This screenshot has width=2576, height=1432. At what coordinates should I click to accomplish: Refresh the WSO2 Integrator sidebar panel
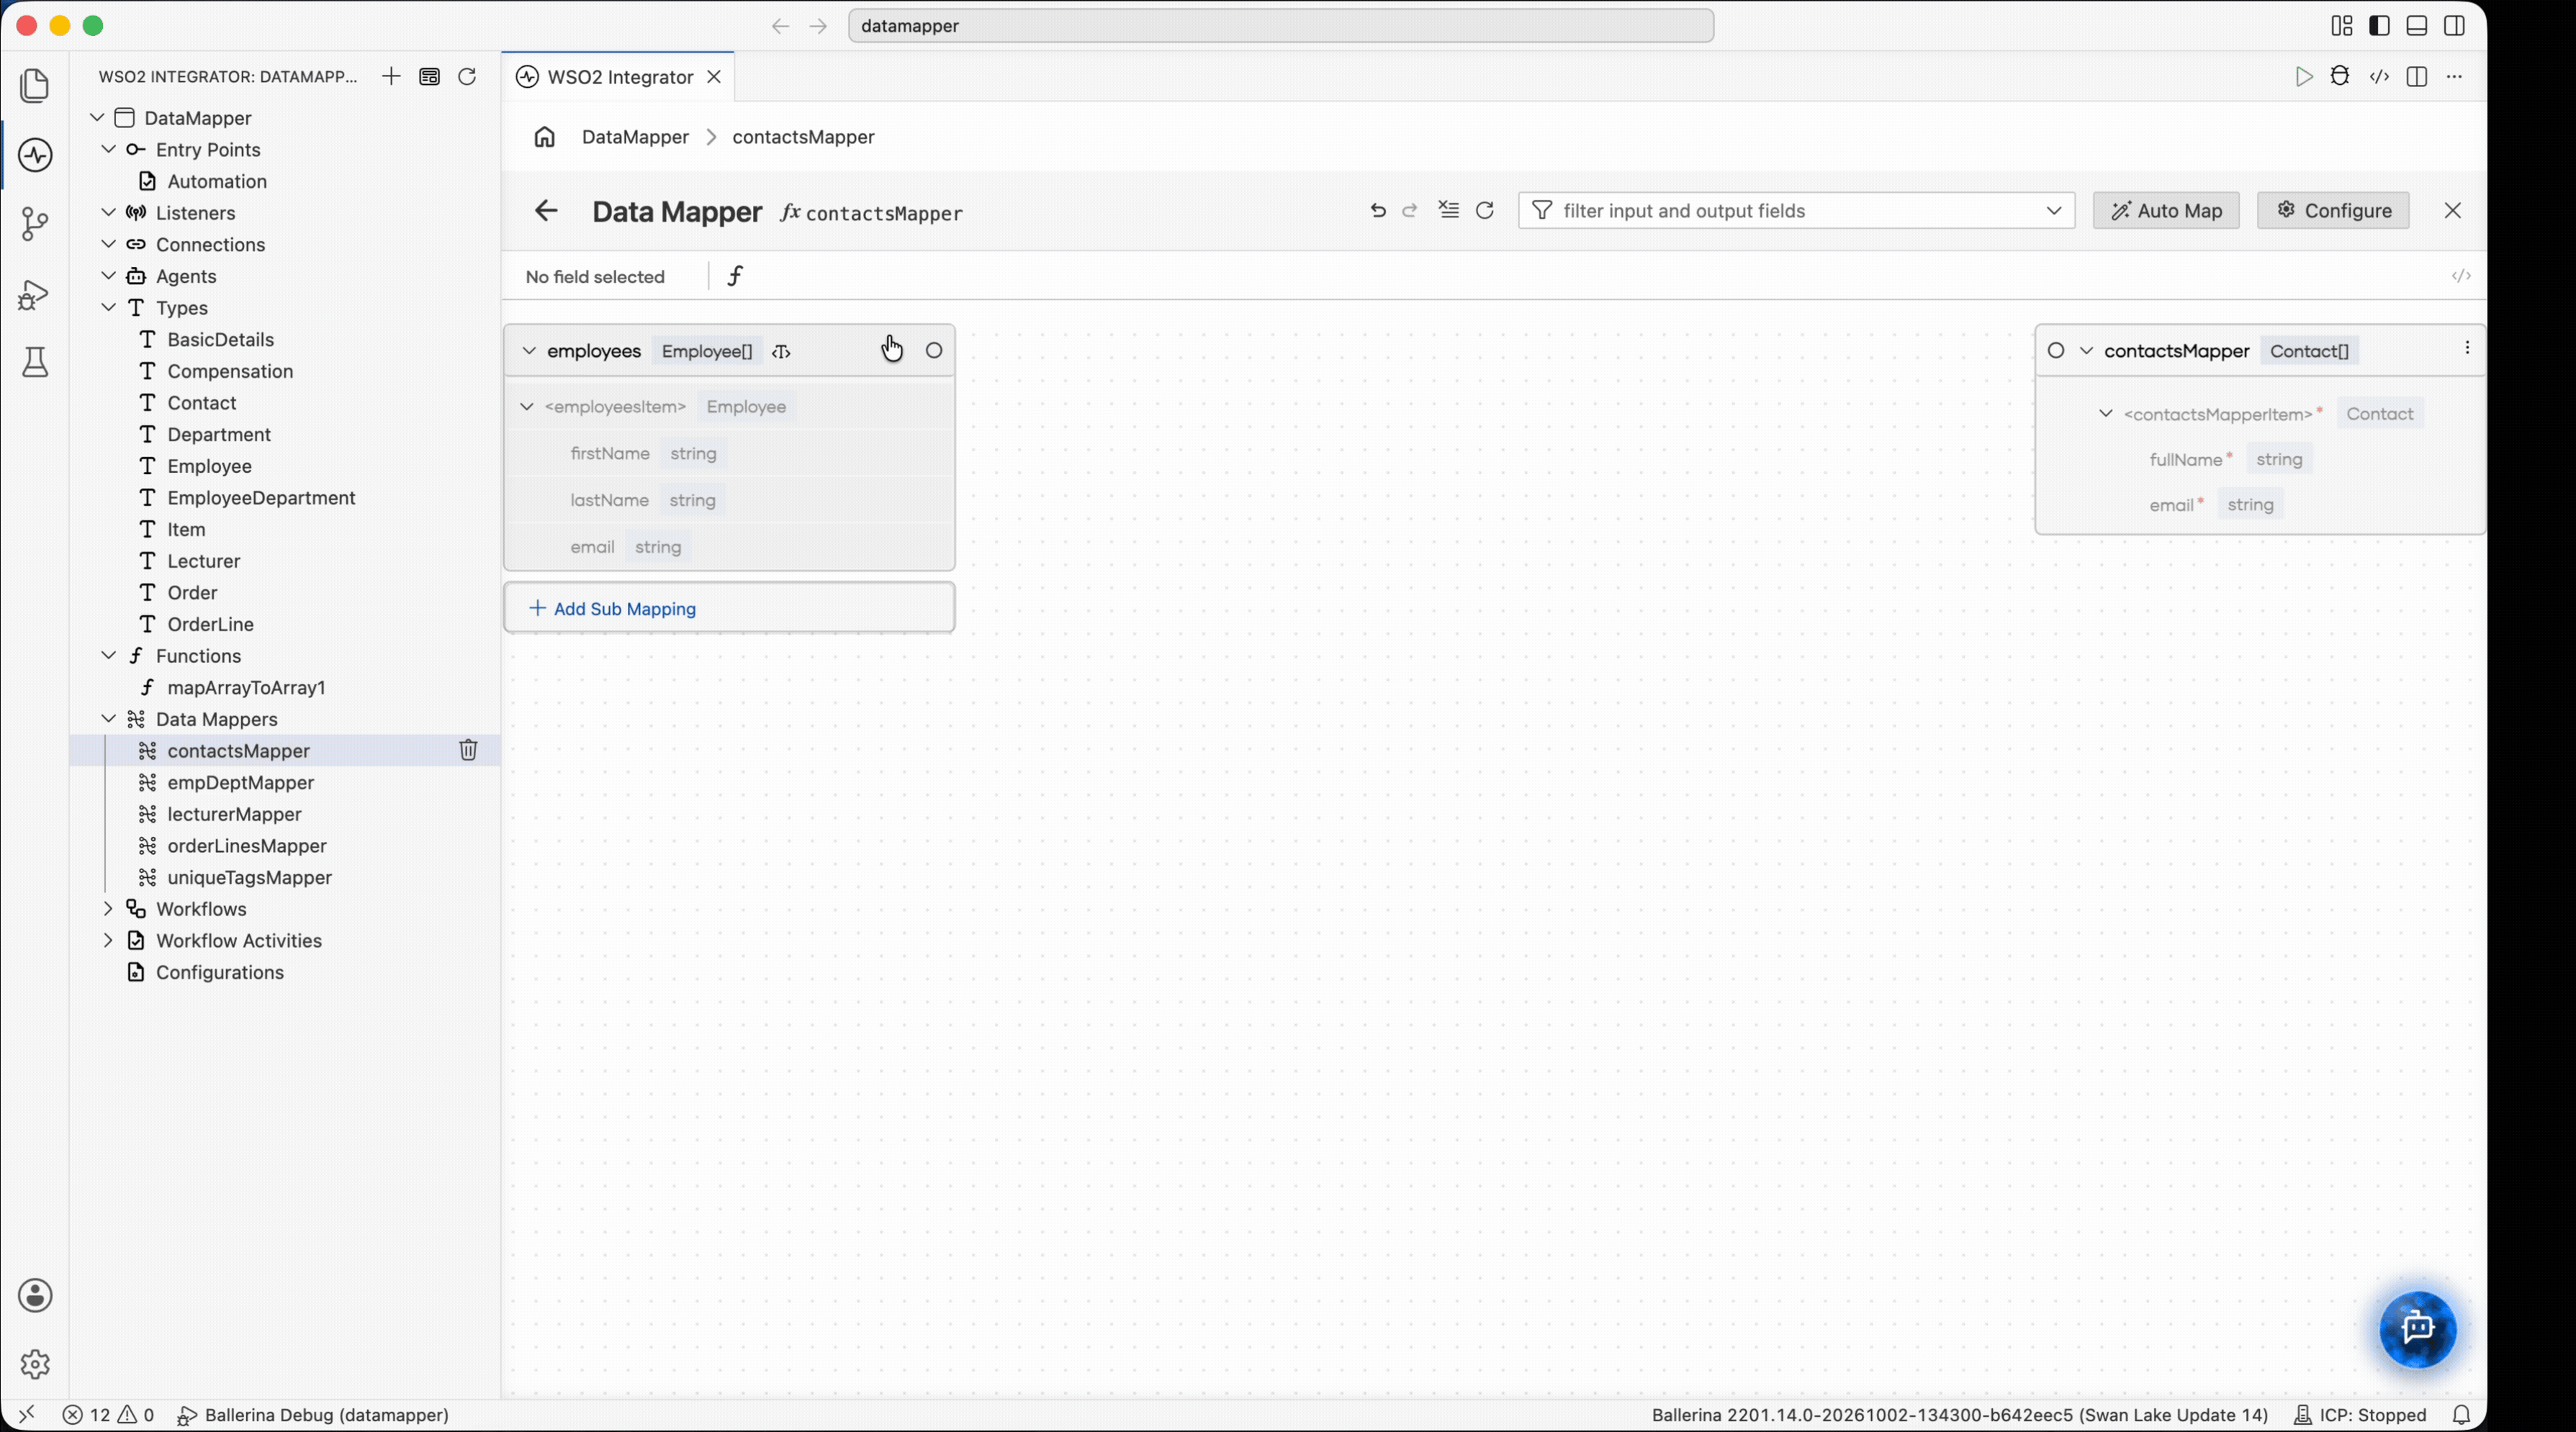[x=467, y=77]
